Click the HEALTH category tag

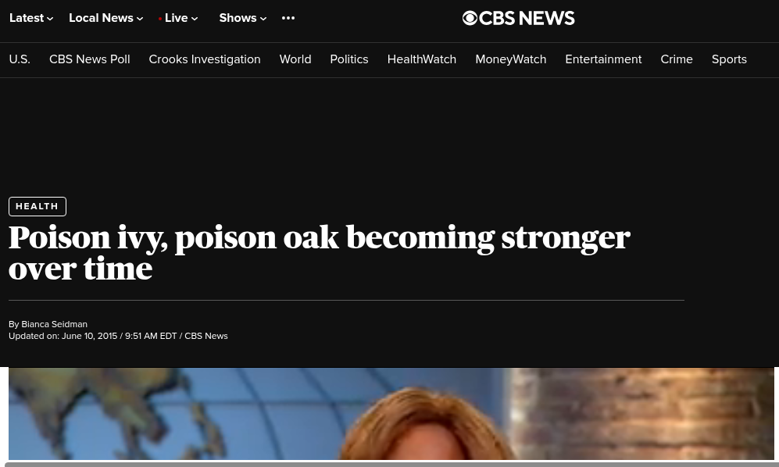pyautogui.click(x=38, y=206)
